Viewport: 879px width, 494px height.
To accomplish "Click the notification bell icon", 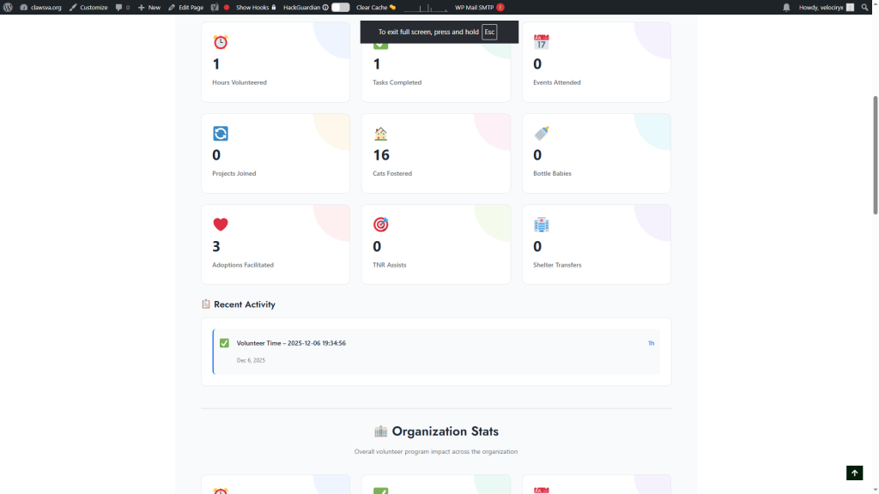I will tap(786, 7).
